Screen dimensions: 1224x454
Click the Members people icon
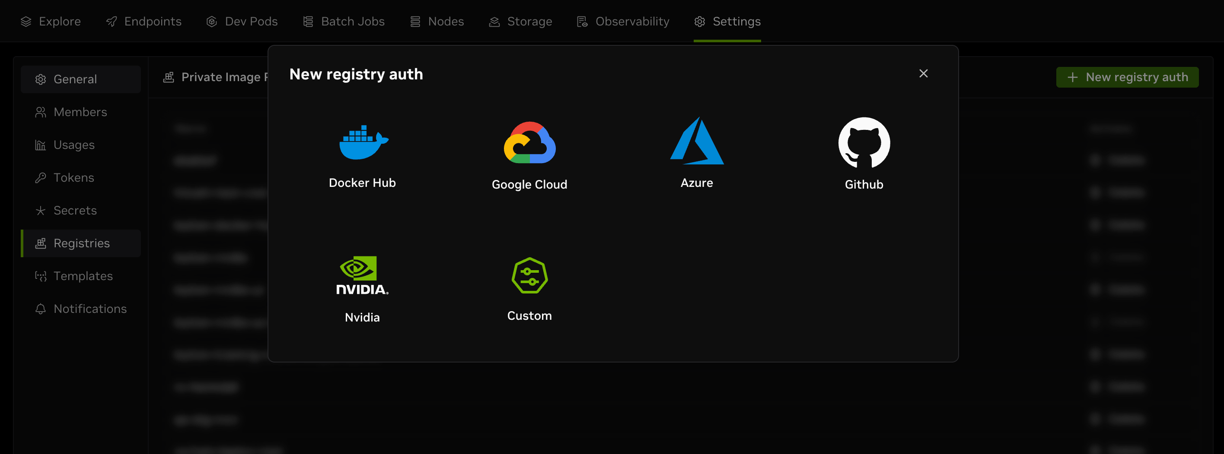tap(41, 112)
